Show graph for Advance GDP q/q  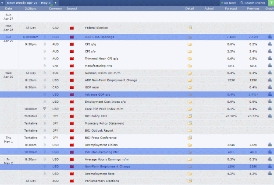click(x=270, y=94)
